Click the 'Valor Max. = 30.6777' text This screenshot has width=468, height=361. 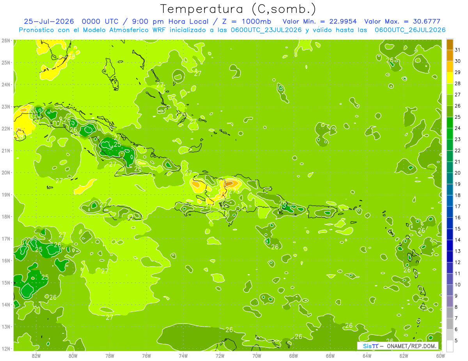point(402,21)
